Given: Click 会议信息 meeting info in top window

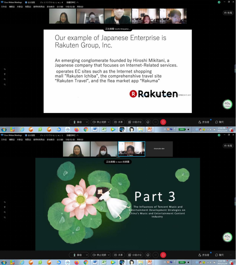Looking at the screenshot, I should tap(30, 2).
